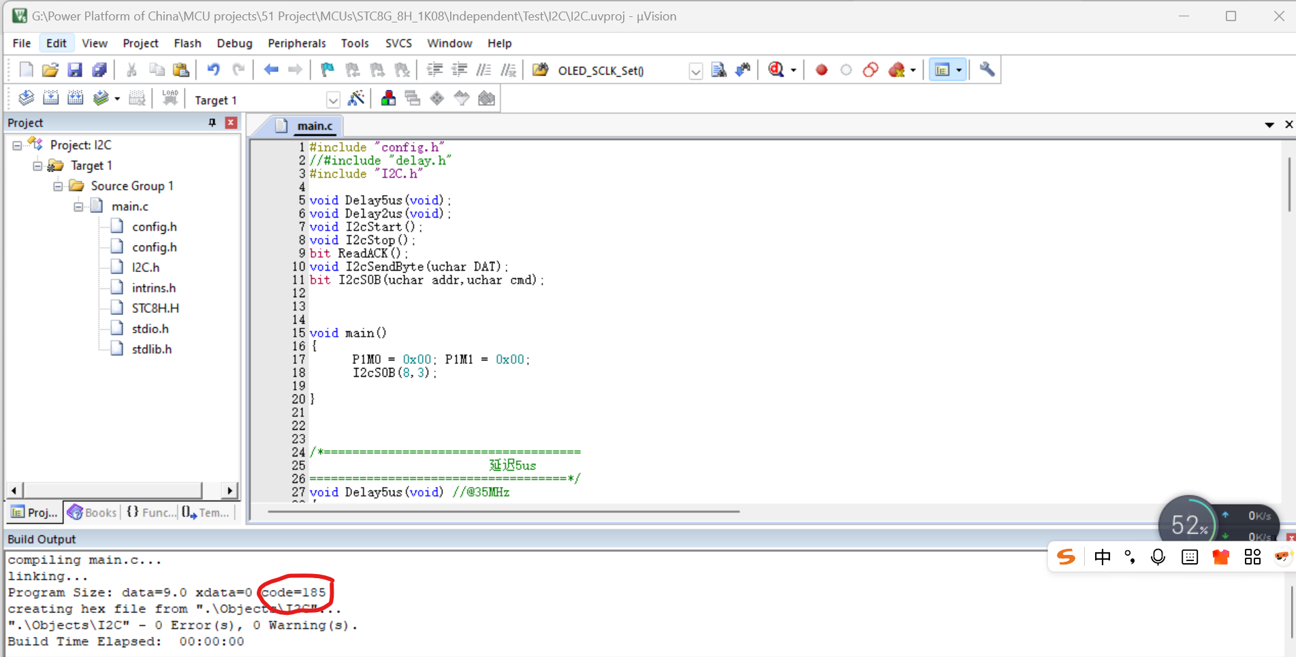This screenshot has height=657, width=1296.
Task: Open Manage Project Items with the colored blocks icon
Action: click(x=388, y=99)
